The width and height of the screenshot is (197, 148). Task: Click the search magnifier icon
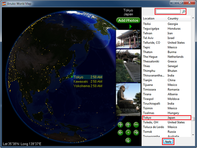click(184, 12)
